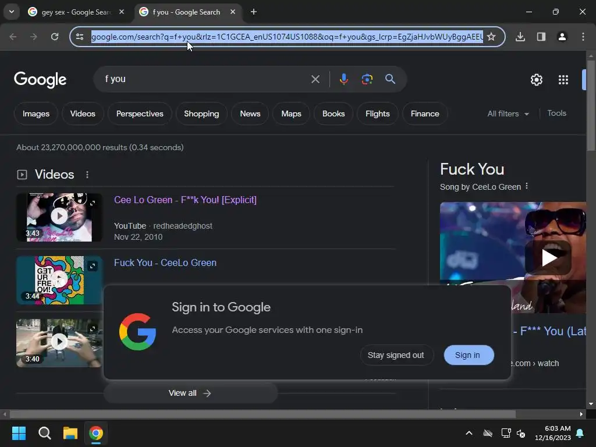Open the tab search dropdown arrow
The width and height of the screenshot is (596, 447).
click(12, 12)
